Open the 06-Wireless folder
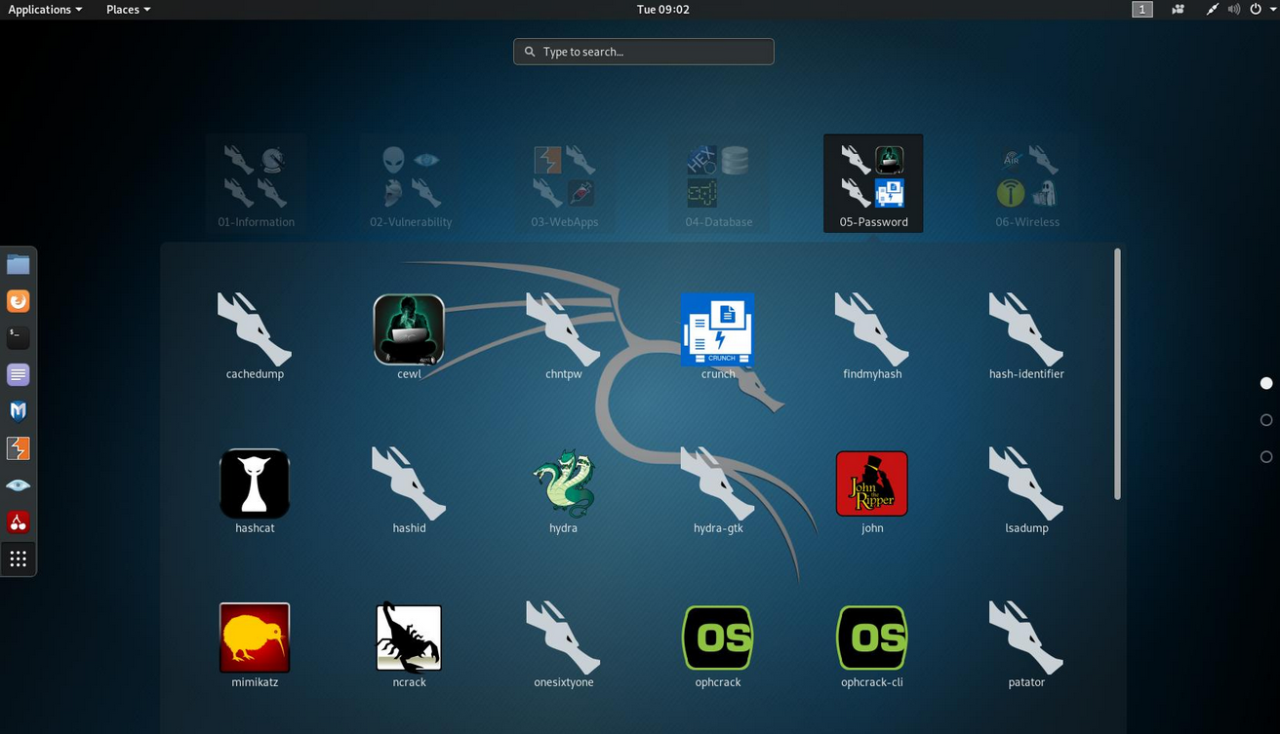This screenshot has height=734, width=1280. coord(1027,183)
